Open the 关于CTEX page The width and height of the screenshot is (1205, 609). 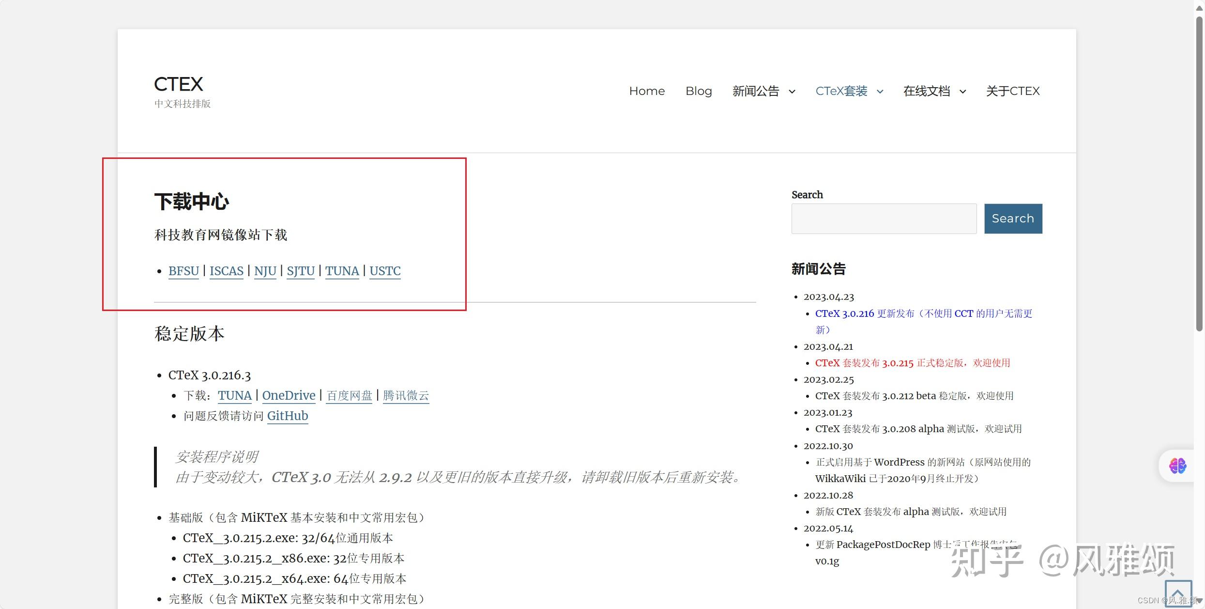[x=1013, y=91]
